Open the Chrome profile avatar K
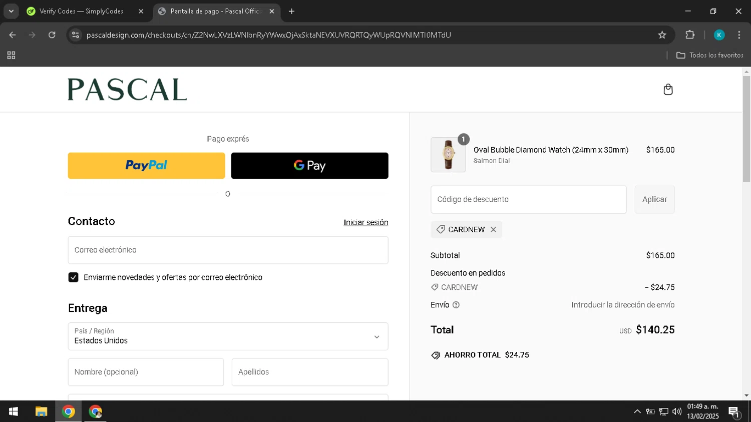 719,35
